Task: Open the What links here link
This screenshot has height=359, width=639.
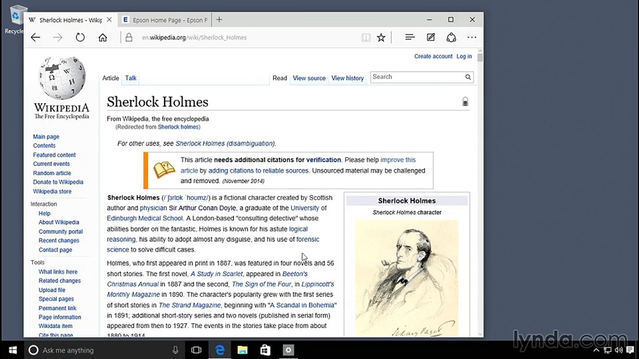Action: 58,272
